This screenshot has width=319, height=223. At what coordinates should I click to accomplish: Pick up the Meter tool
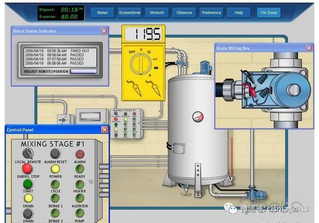[102, 12]
